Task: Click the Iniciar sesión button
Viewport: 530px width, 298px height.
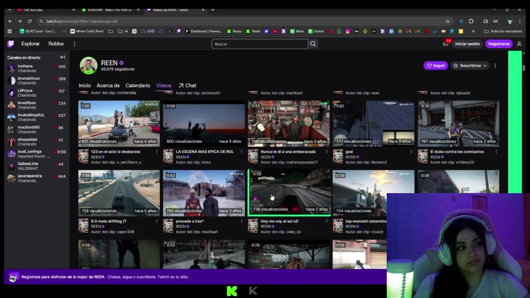Action: coord(467,44)
